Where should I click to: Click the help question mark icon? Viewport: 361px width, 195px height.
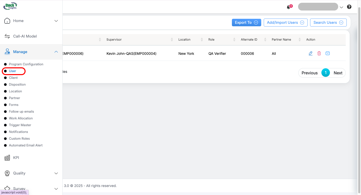click(349, 7)
